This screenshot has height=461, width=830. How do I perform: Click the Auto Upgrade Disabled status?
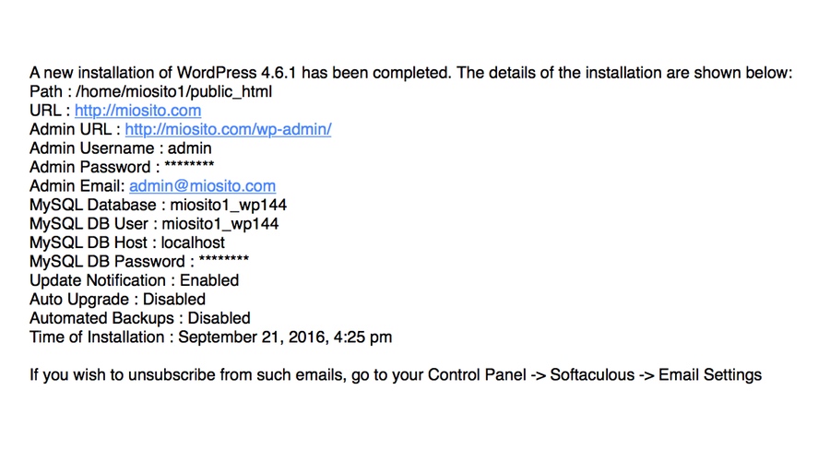174,299
